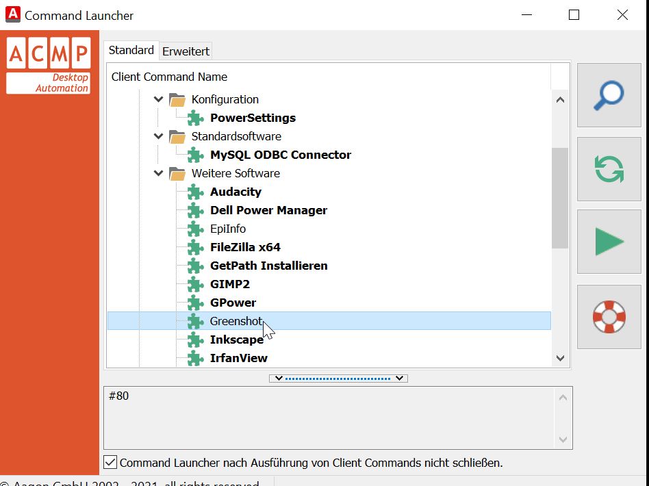Click the right chevron on the dotted splitter bar

pyautogui.click(x=399, y=379)
